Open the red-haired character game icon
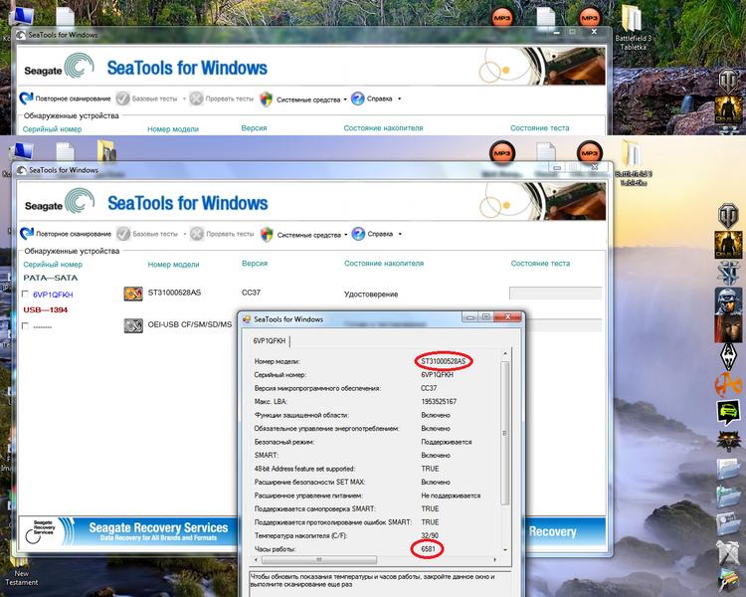The width and height of the screenshot is (746, 597). [728, 329]
